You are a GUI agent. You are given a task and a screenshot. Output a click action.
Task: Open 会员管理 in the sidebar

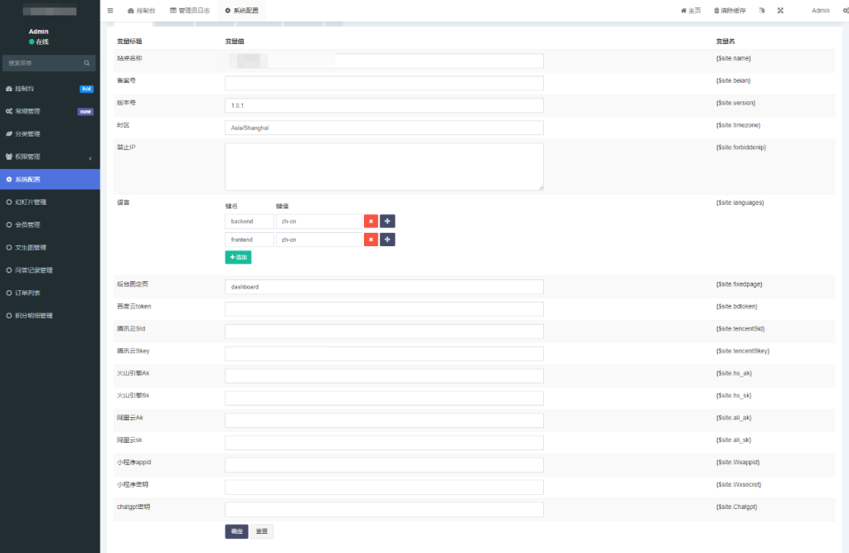30,225
